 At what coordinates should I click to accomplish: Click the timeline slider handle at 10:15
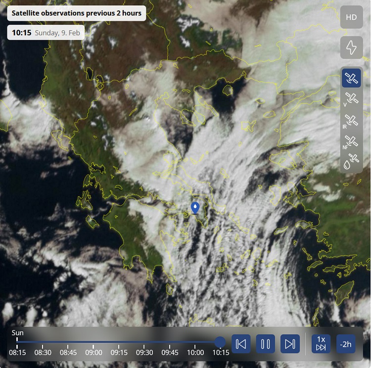click(220, 342)
